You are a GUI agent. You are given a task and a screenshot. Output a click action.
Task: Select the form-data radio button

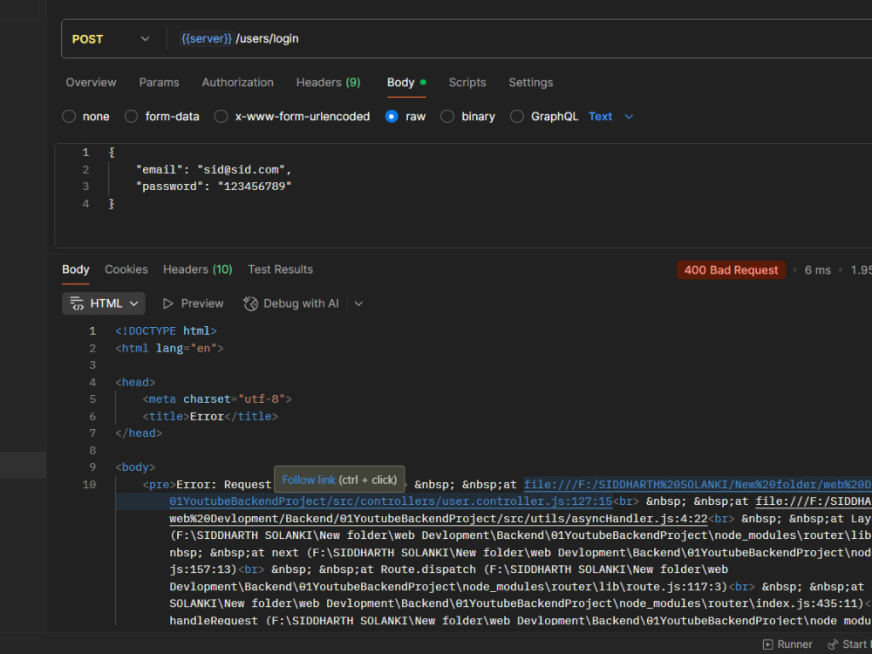click(x=132, y=116)
